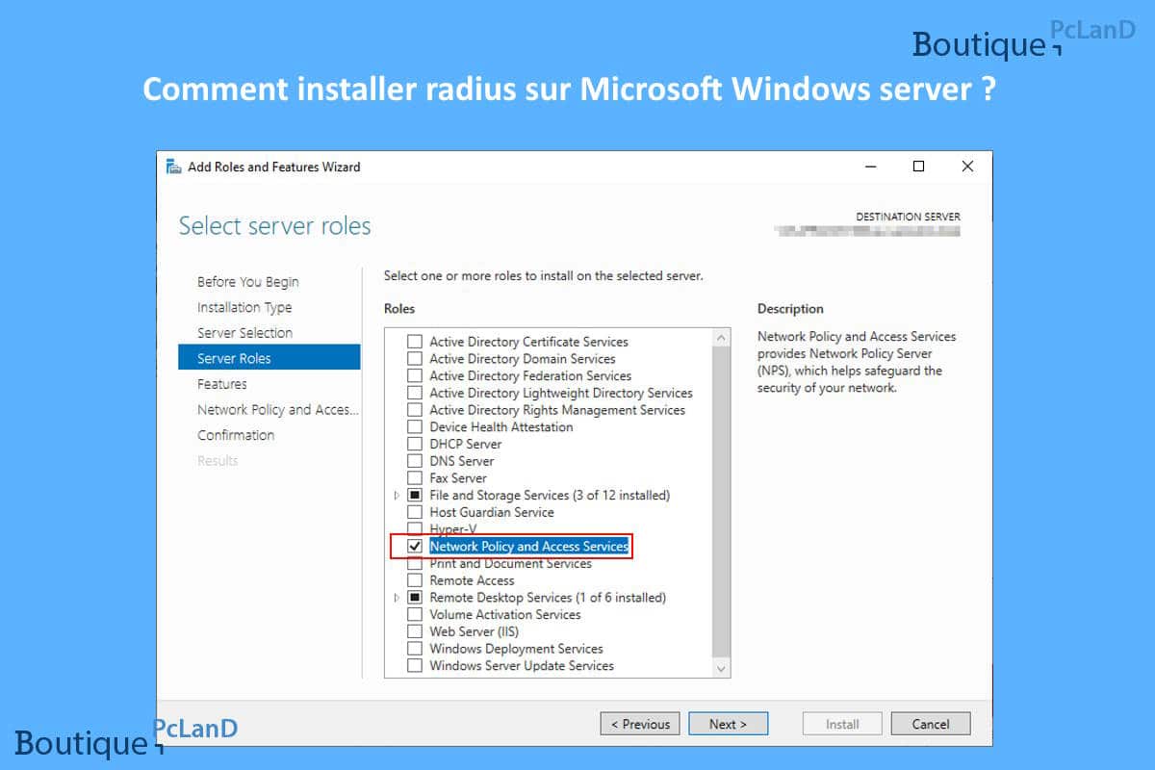Tick the Remote Access checkbox
Screen dimensions: 1155x770
(415, 580)
